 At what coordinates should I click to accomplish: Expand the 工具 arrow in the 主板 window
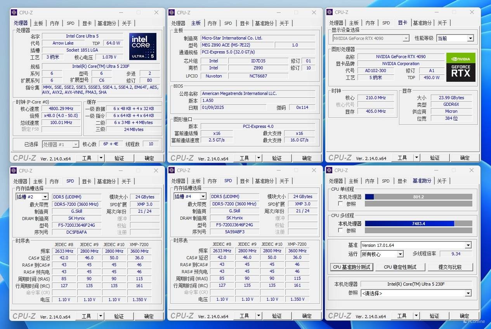coord(259,158)
